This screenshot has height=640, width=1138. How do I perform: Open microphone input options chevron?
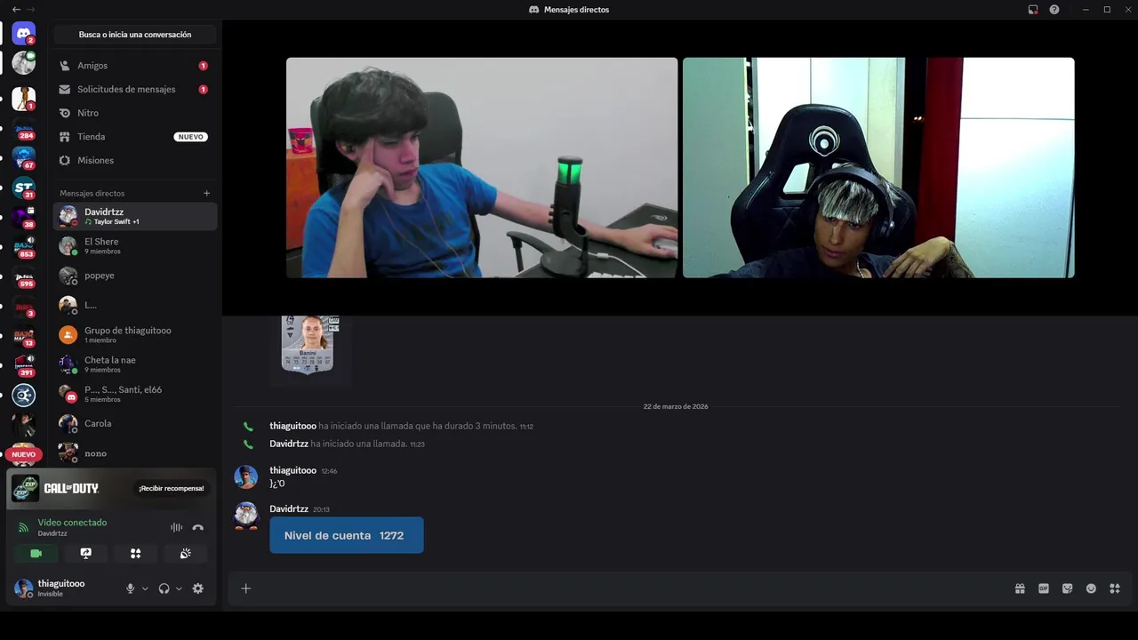click(145, 588)
